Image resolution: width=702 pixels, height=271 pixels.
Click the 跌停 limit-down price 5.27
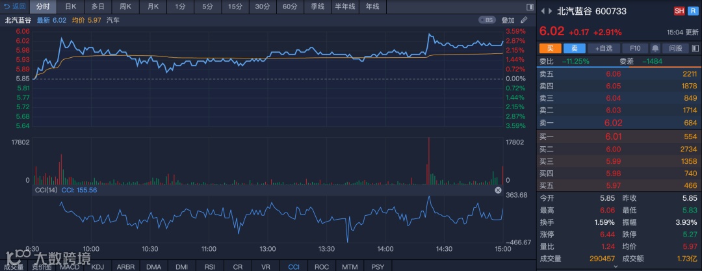coord(690,234)
